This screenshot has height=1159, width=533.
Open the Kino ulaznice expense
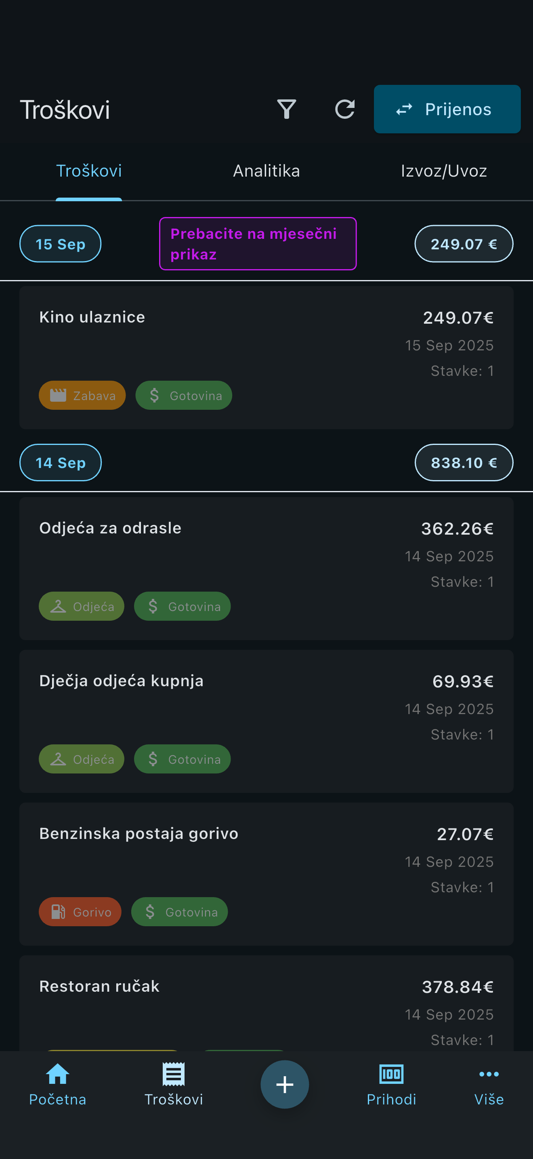click(266, 342)
